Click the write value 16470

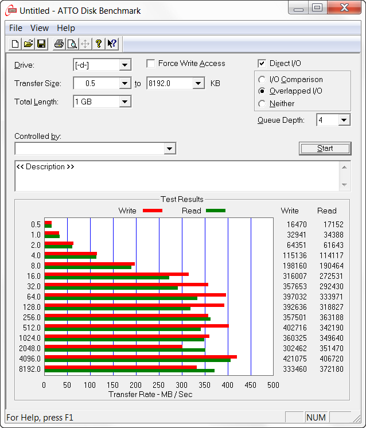point(297,224)
